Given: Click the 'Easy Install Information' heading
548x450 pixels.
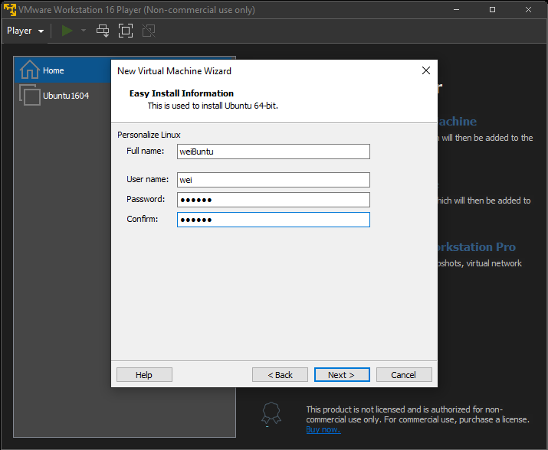Looking at the screenshot, I should [x=182, y=93].
